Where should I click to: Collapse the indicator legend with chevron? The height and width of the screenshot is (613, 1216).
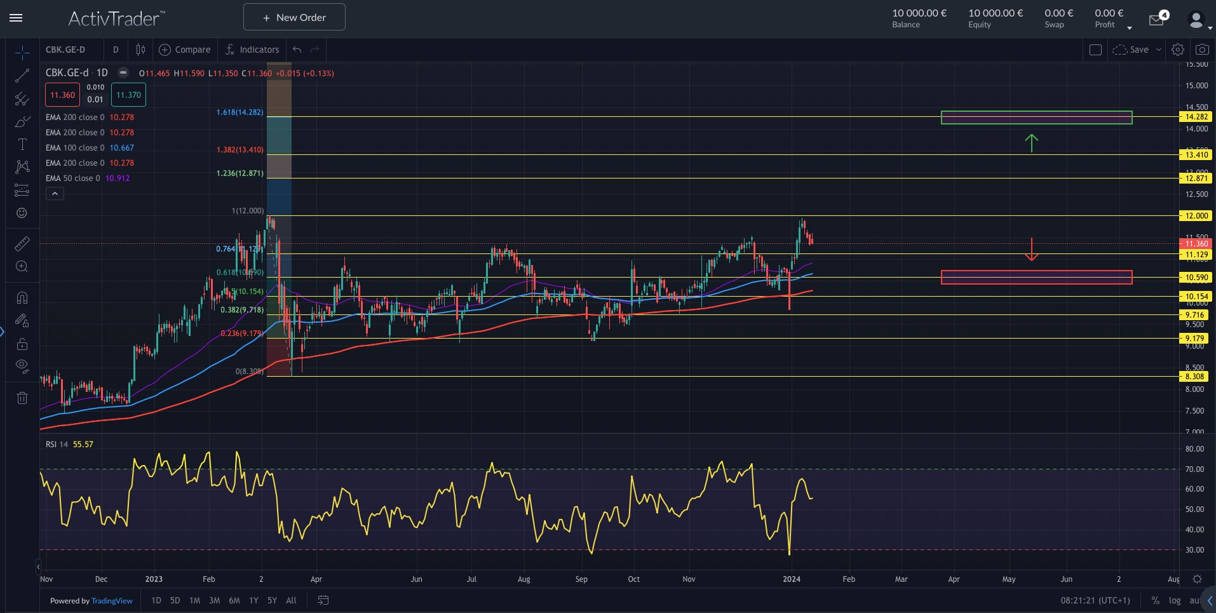55,194
